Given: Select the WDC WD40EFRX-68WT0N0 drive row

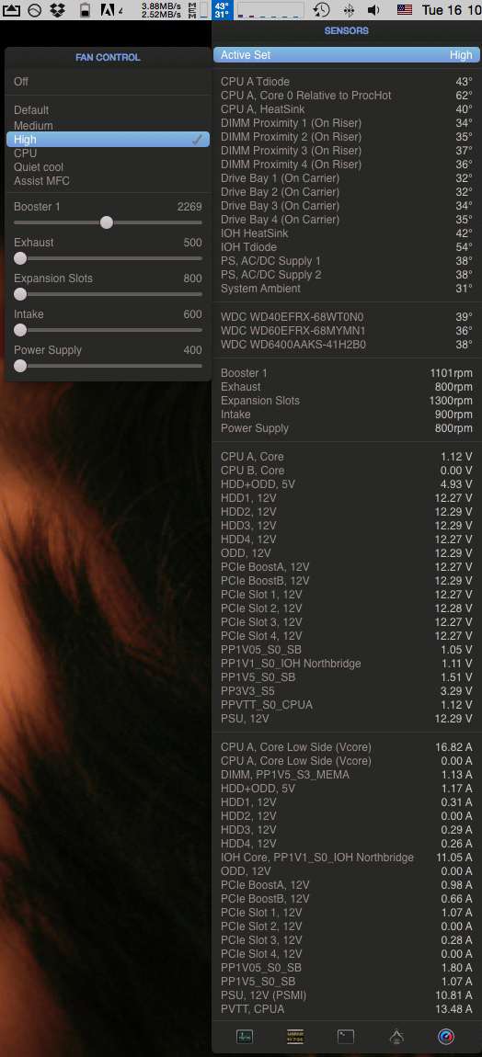Looking at the screenshot, I should pos(346,317).
